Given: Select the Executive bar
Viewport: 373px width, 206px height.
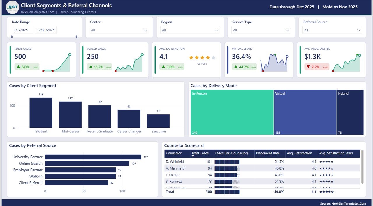Looking at the screenshot, I should [158, 121].
